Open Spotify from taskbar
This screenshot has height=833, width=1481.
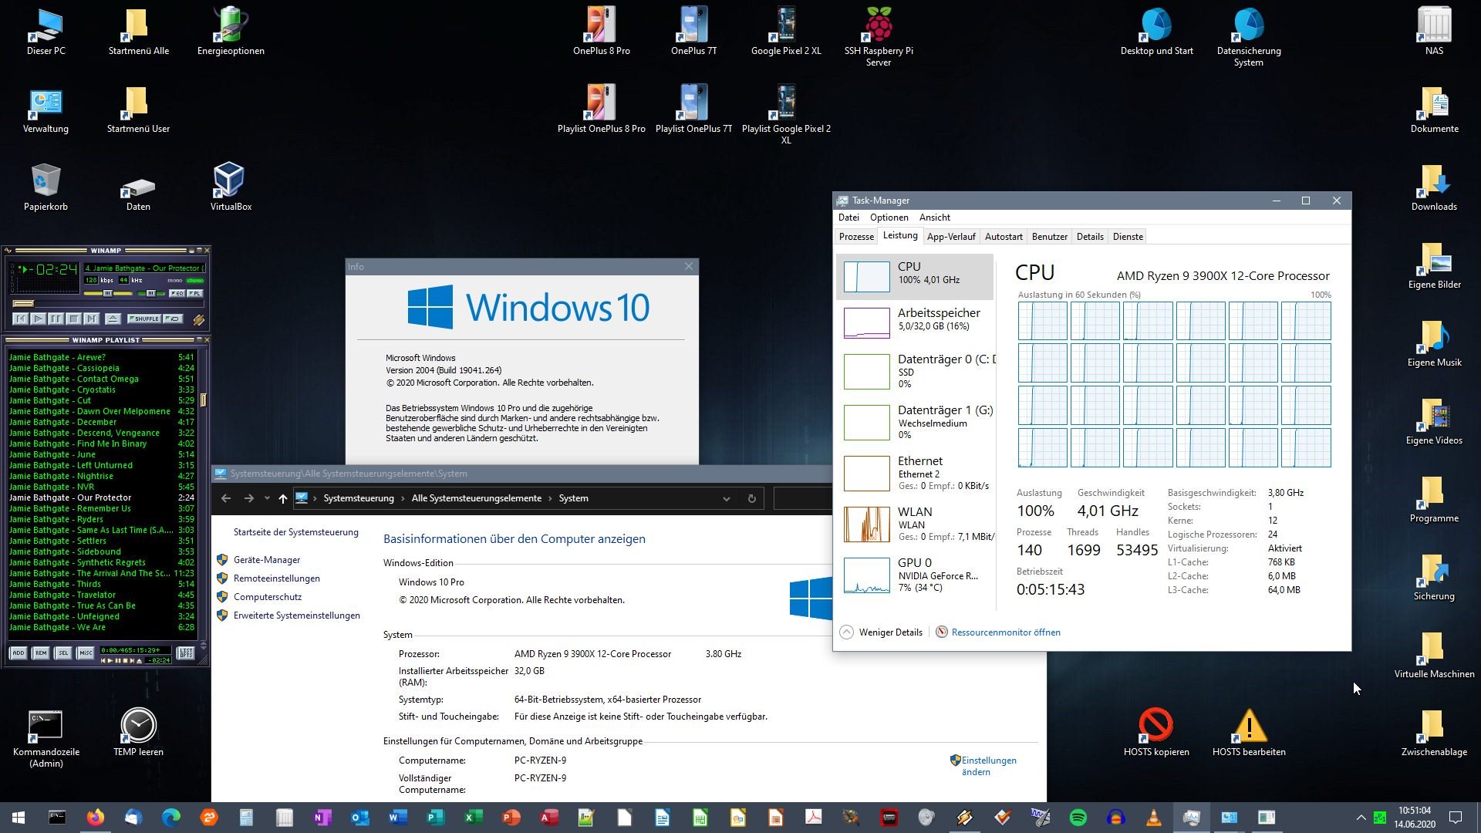click(1078, 818)
